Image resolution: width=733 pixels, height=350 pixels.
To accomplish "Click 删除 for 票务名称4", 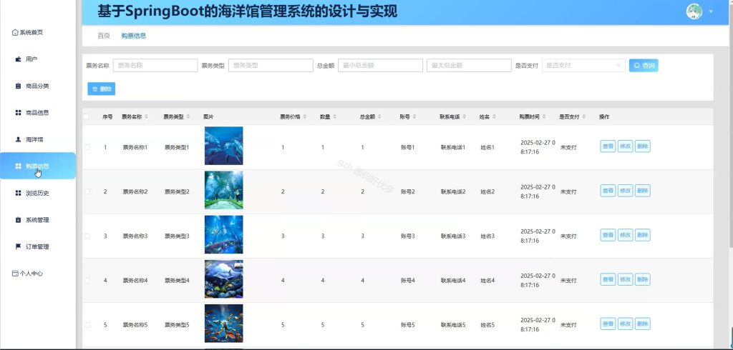I will click(642, 279).
